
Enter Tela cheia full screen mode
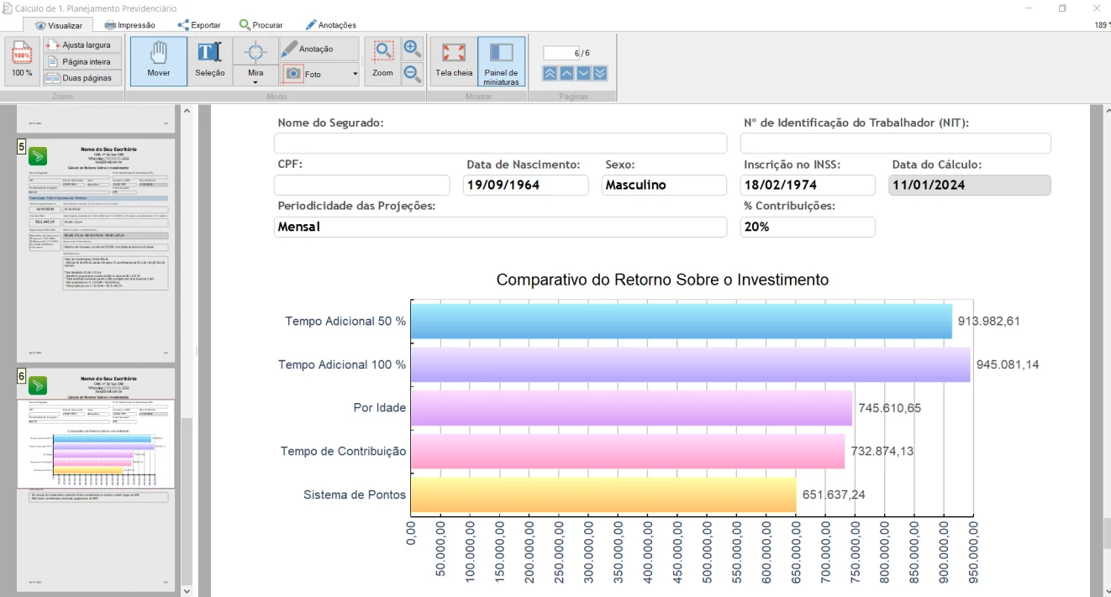(454, 60)
